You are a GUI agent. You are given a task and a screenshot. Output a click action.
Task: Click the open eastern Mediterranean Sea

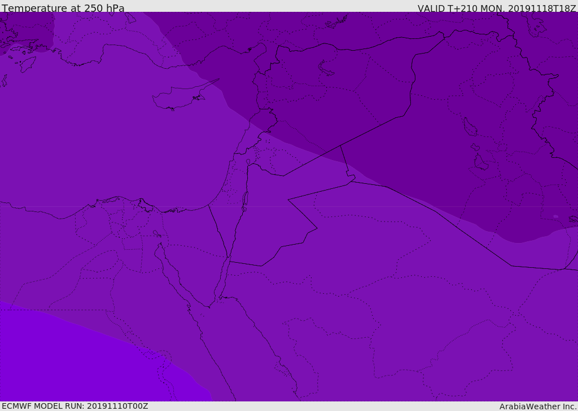click(x=113, y=141)
